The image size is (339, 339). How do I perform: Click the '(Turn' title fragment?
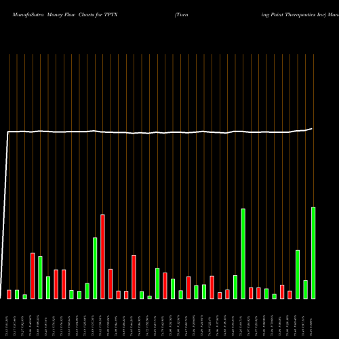pos(181,15)
